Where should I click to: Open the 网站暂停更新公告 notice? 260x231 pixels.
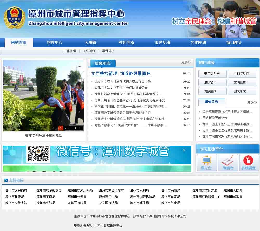click(215, 118)
